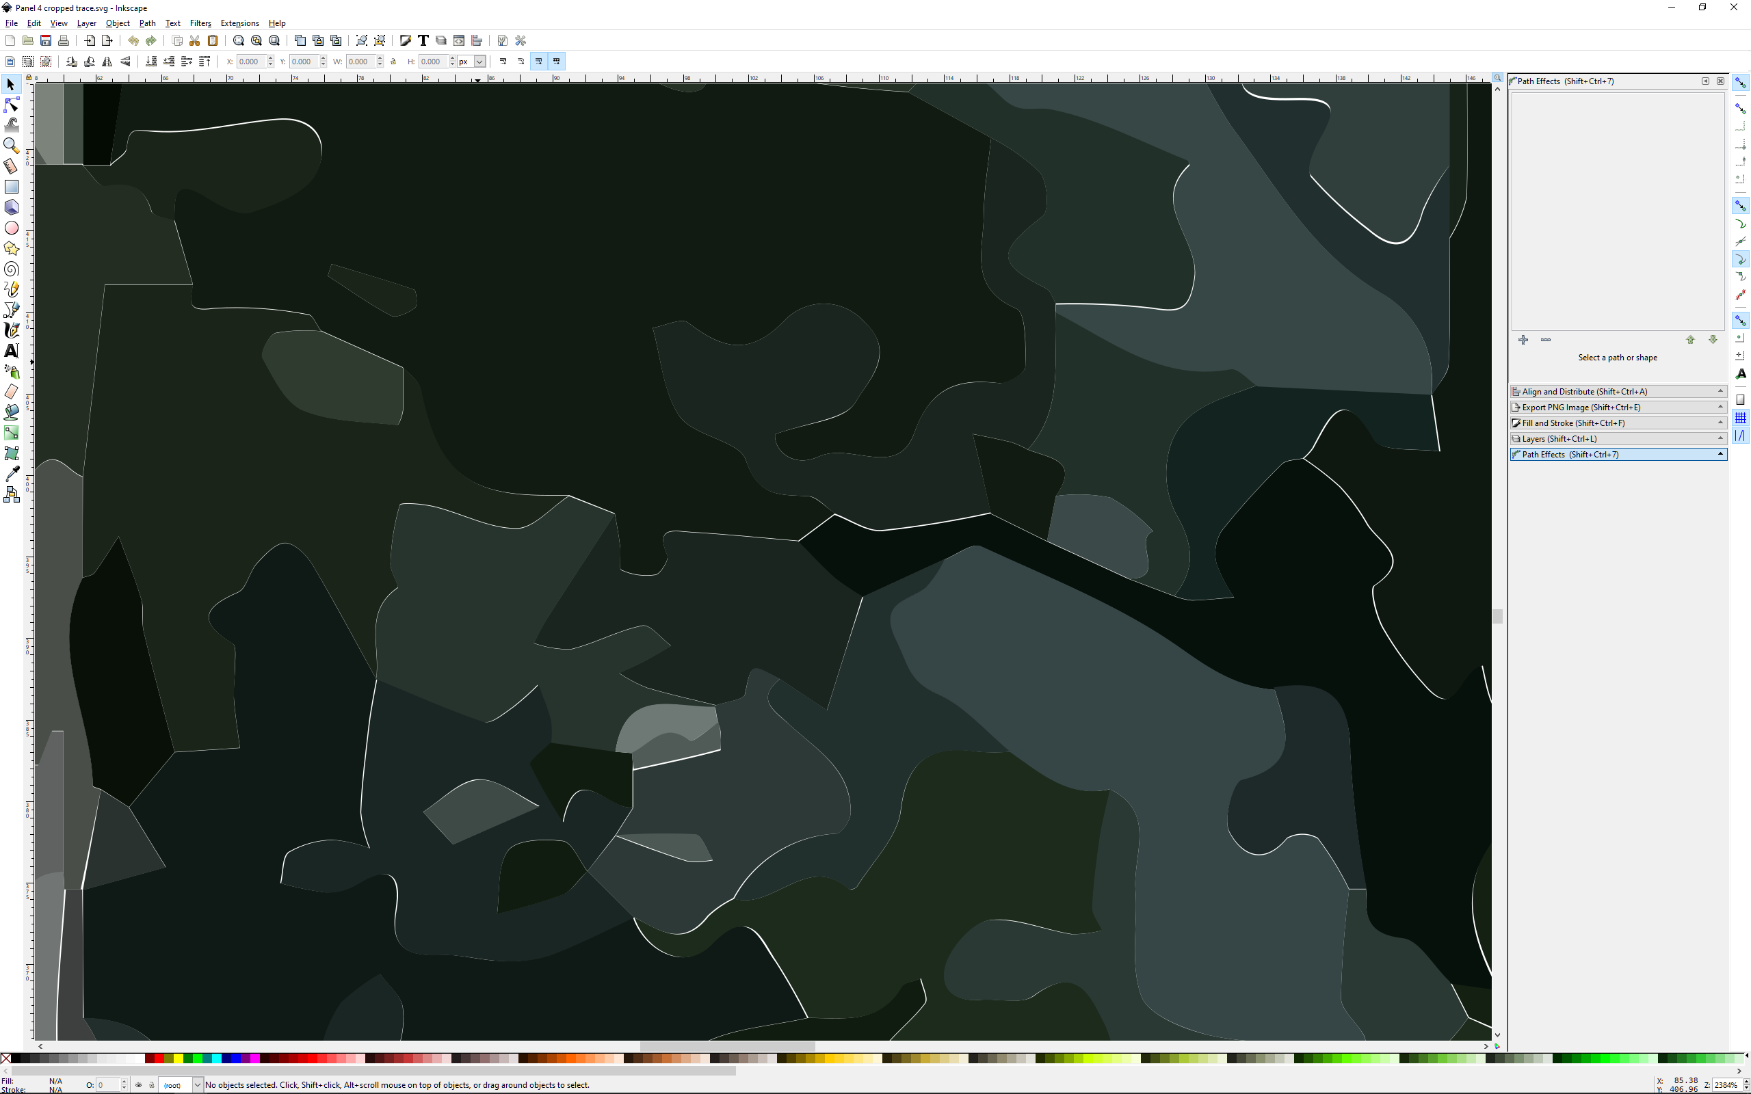Select the Node editing tool
This screenshot has width=1751, height=1094.
point(12,104)
